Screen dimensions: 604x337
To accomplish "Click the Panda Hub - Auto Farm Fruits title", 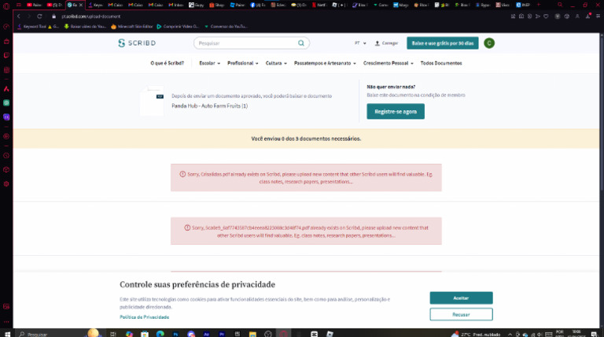I will [209, 106].
